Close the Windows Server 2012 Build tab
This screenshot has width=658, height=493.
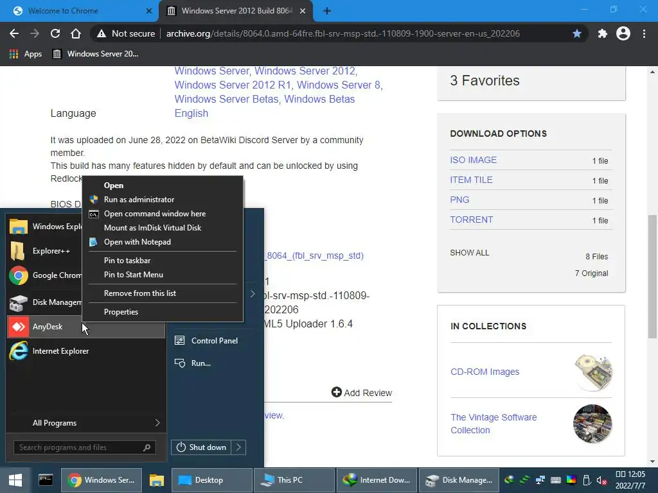303,11
